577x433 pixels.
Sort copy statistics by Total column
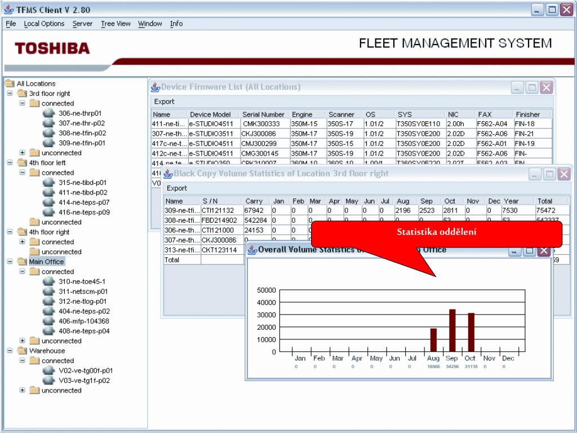(x=551, y=201)
